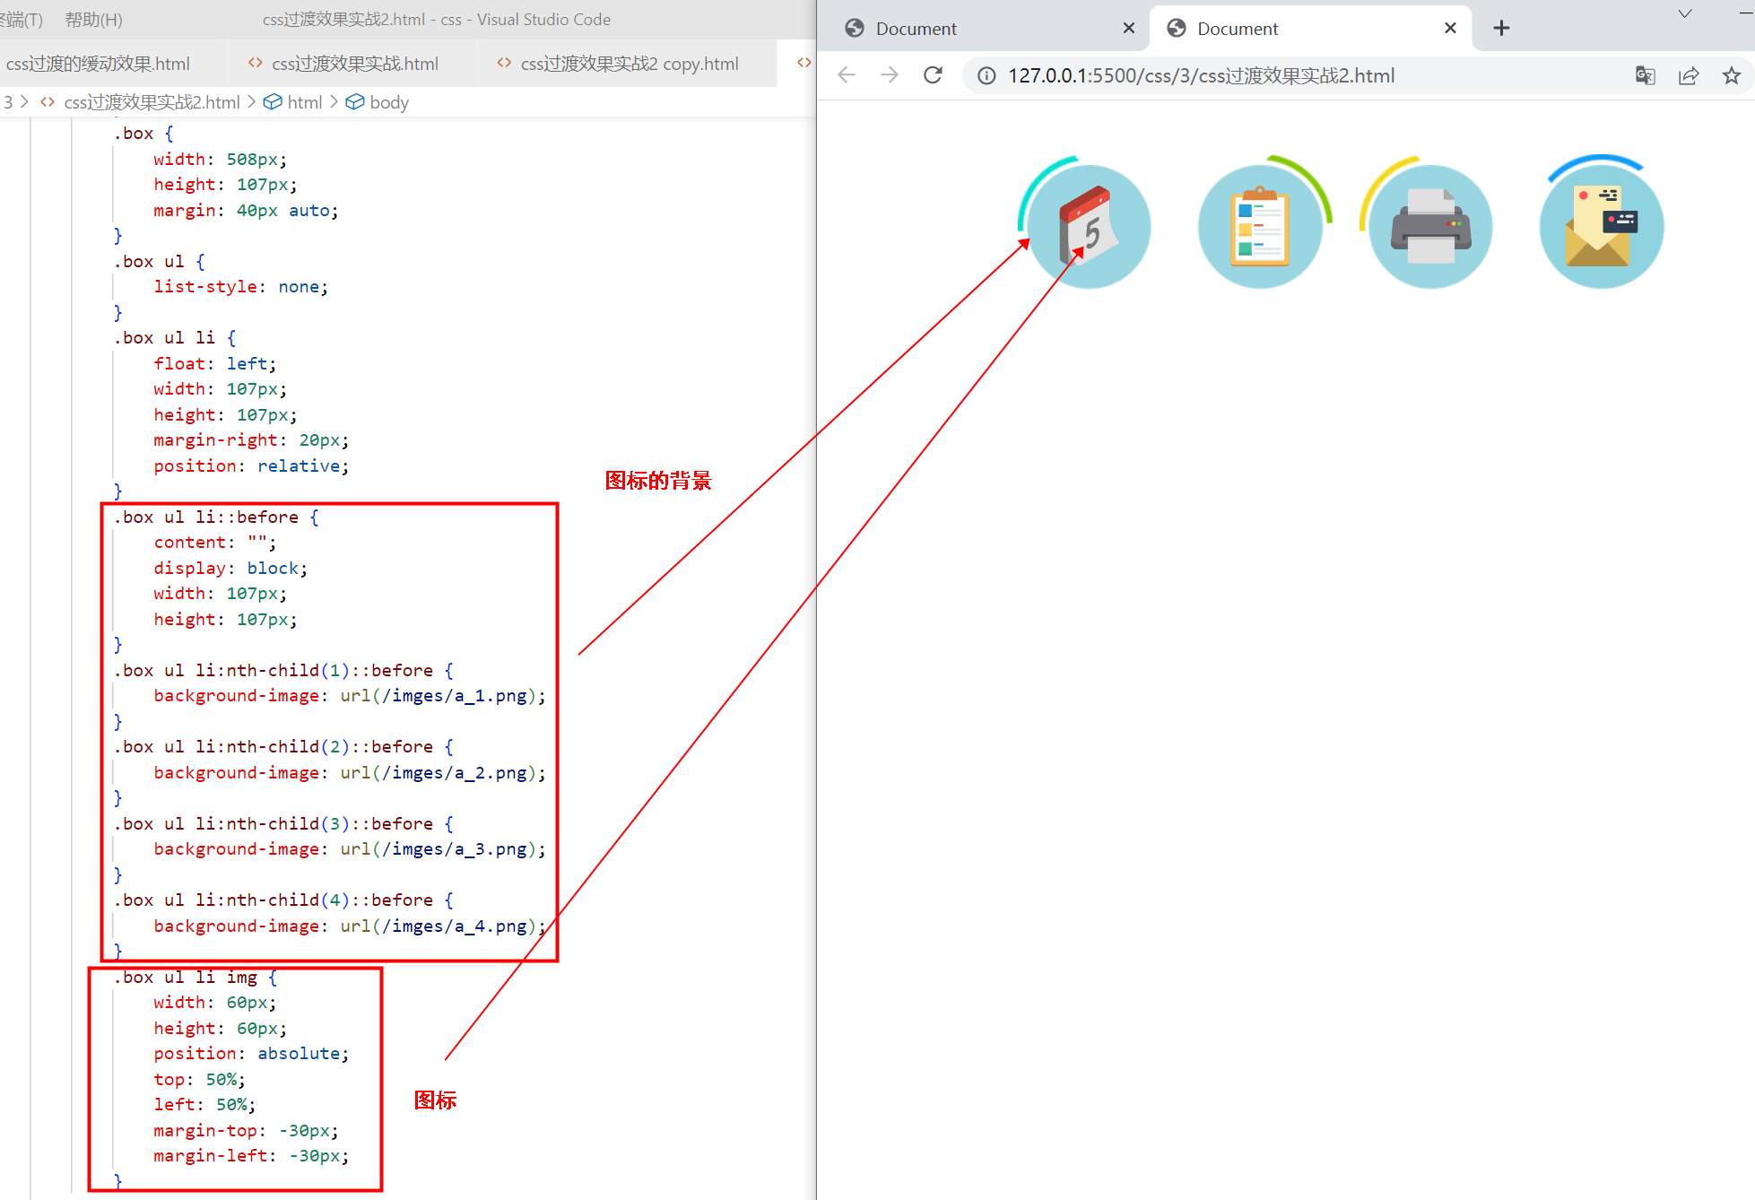Open a new browser tab
Screen dimensions: 1755x1200
coord(1501,28)
